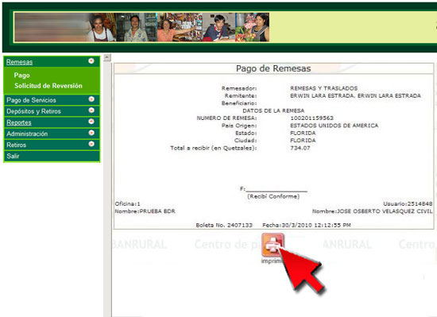Screen dimensions: 437x317
Task: Select Pago under Remesas
Action: click(x=21, y=75)
